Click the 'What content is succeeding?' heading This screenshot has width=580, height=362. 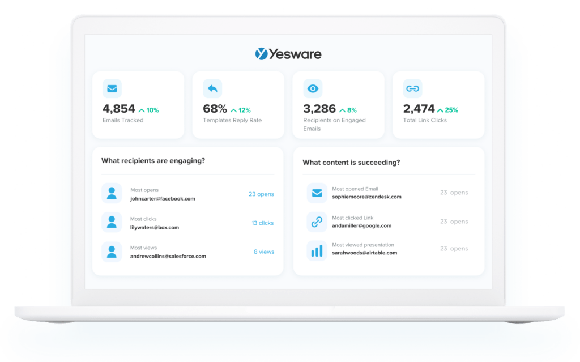coord(351,163)
